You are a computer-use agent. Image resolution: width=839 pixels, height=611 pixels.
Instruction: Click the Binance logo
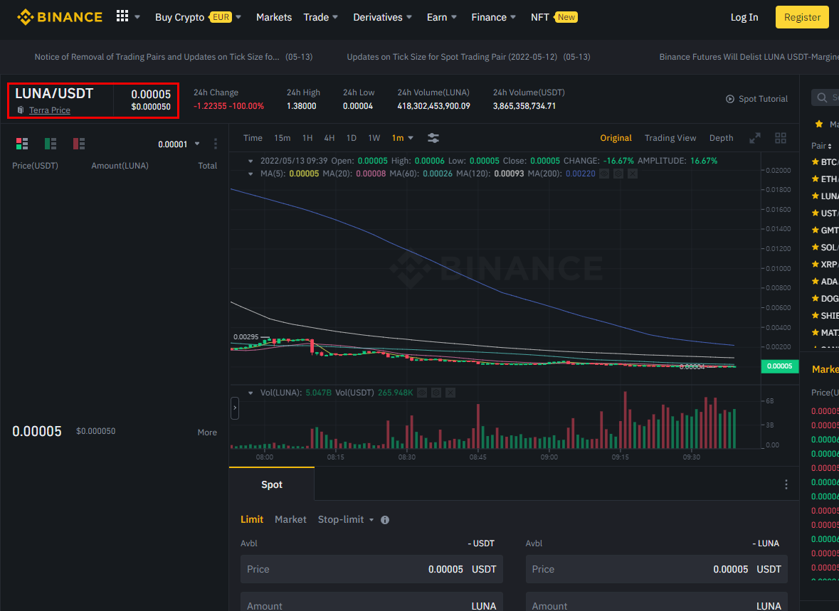[x=59, y=17]
